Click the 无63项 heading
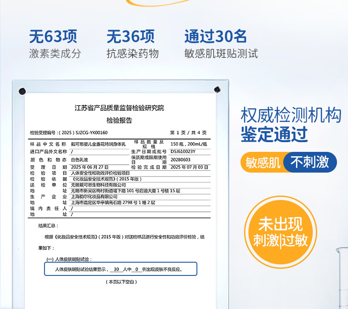 tap(53, 36)
